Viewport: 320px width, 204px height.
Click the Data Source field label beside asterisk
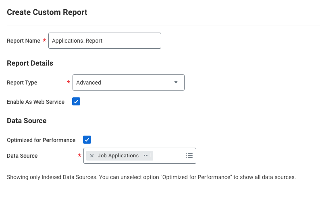(x=22, y=156)
